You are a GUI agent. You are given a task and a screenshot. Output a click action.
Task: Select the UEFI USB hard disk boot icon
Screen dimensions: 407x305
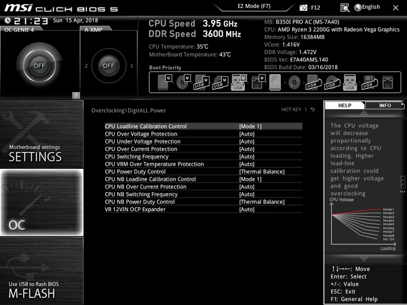coord(202,82)
